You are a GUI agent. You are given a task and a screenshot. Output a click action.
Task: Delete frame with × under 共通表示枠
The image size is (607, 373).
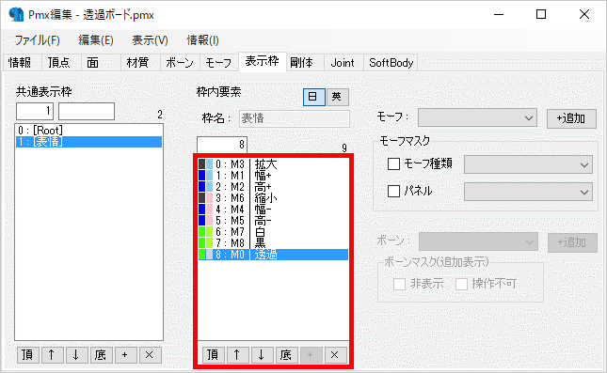click(x=150, y=355)
